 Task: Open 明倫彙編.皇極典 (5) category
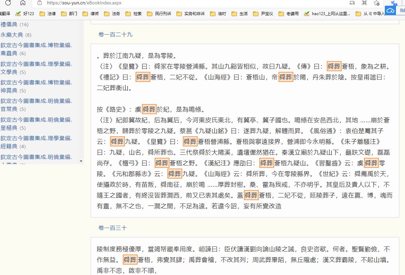click(x=36, y=124)
